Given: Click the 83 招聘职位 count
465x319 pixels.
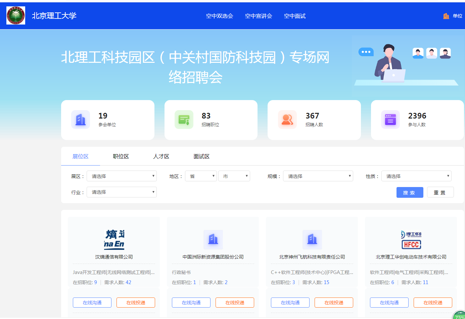Looking at the screenshot, I should 206,116.
